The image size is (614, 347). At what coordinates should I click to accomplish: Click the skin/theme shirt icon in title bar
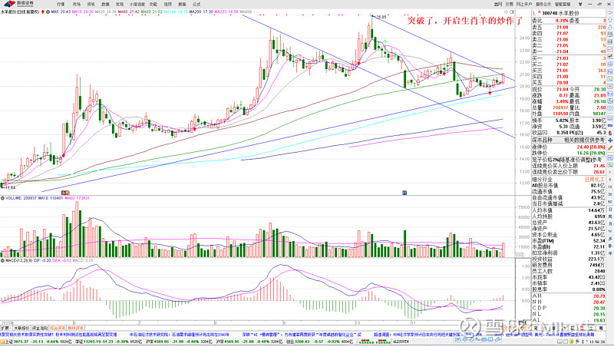[580, 4]
